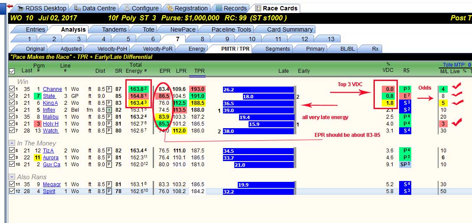This screenshot has width=472, height=223.
Task: Click the P3 run style badge for Channe
Action: pyautogui.click(x=405, y=89)
